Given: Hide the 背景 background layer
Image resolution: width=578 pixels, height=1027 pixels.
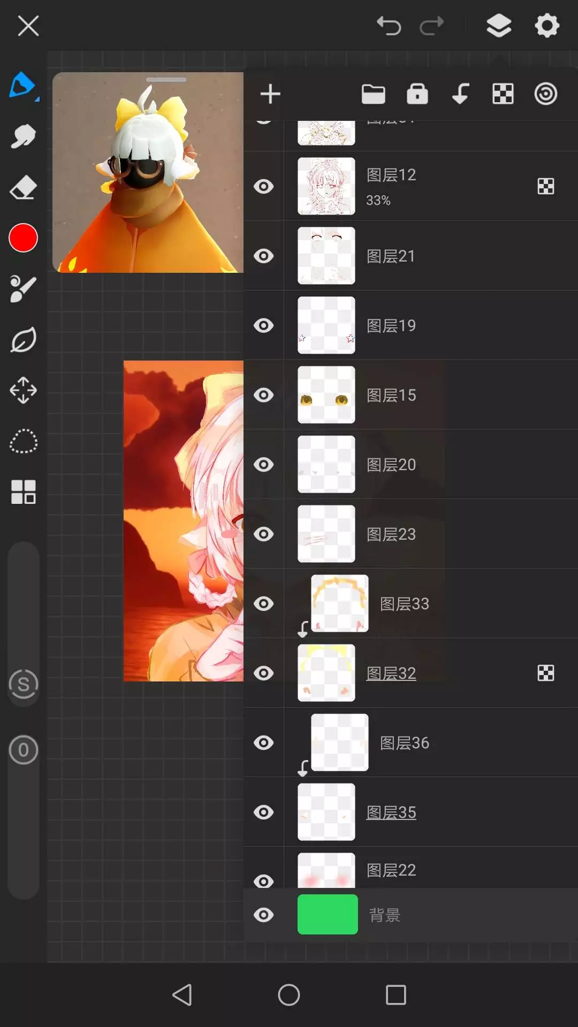Looking at the screenshot, I should (x=263, y=915).
